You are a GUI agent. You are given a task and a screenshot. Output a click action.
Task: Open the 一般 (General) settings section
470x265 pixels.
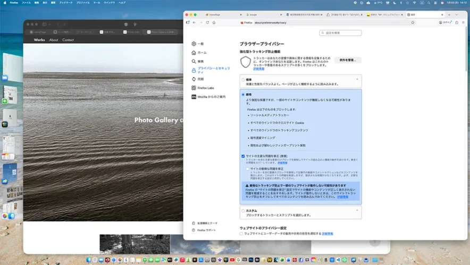pyautogui.click(x=200, y=44)
